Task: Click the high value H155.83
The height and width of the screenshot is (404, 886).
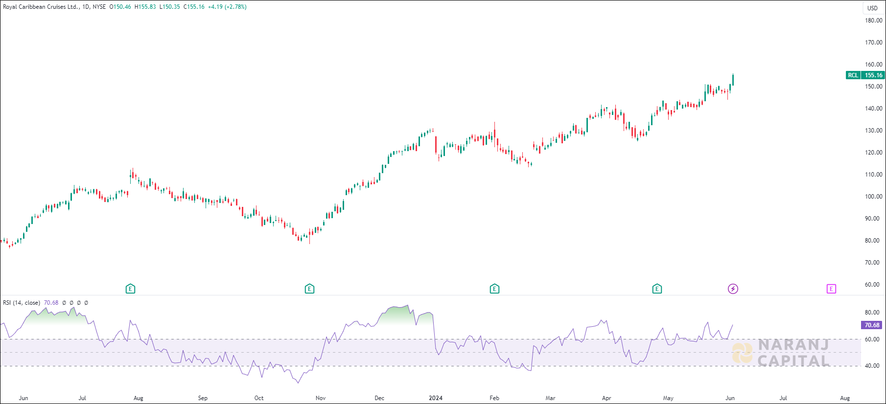Action: (x=145, y=7)
